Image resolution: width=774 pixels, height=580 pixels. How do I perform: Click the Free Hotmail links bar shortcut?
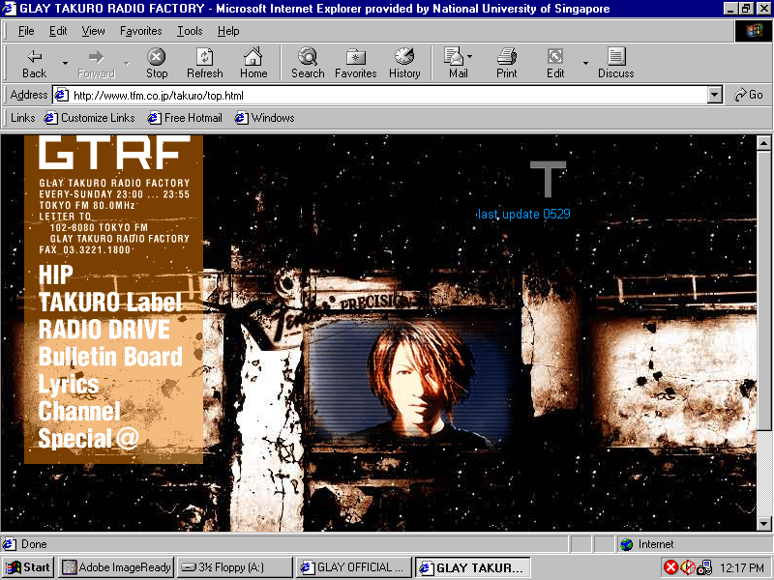(185, 118)
